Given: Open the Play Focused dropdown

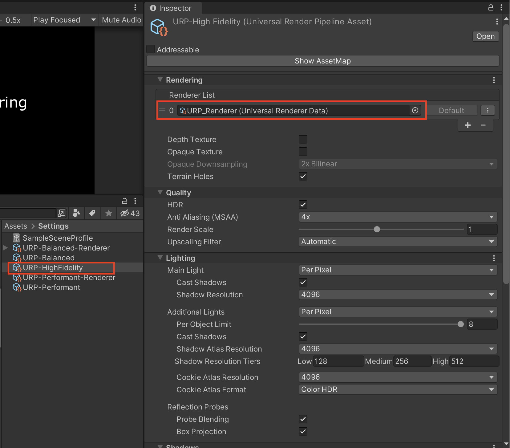Looking at the screenshot, I should [x=65, y=20].
